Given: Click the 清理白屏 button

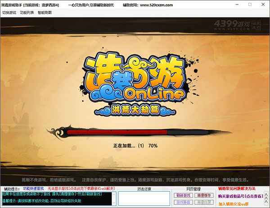Looking at the screenshot, I should click(x=204, y=202).
